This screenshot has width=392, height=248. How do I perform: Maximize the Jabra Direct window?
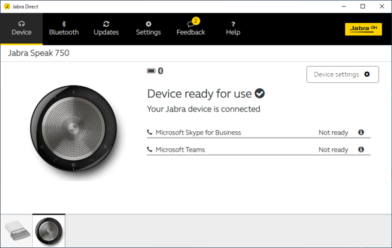(x=363, y=7)
